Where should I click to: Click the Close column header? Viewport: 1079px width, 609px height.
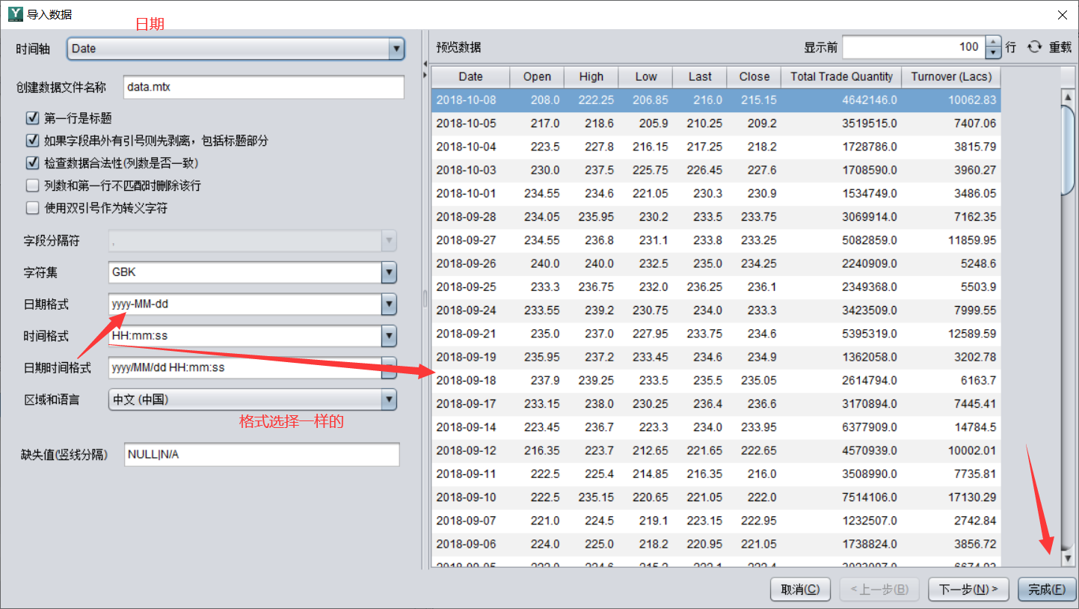(x=754, y=76)
